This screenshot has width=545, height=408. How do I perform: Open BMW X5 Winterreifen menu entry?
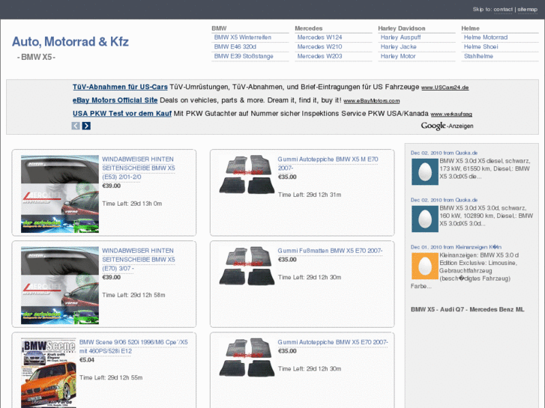point(243,37)
